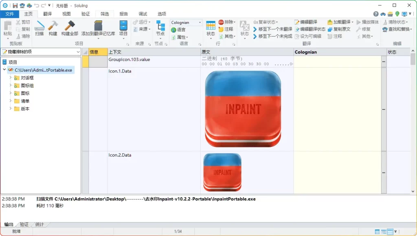The image size is (417, 236).
Task: Click the vertical scrollbar of the grid
Action: point(413,121)
